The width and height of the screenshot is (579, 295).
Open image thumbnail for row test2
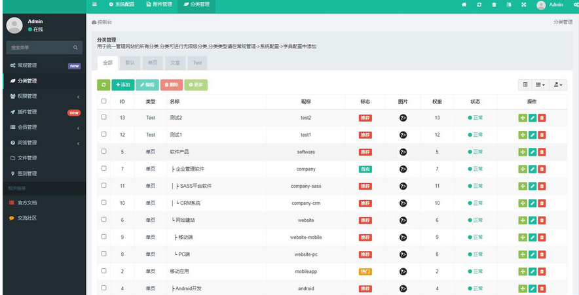point(403,118)
